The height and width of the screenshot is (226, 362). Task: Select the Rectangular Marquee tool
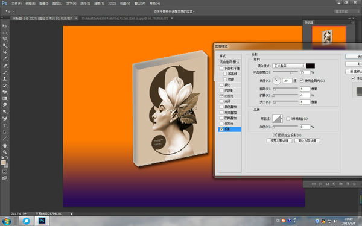pos(5,33)
